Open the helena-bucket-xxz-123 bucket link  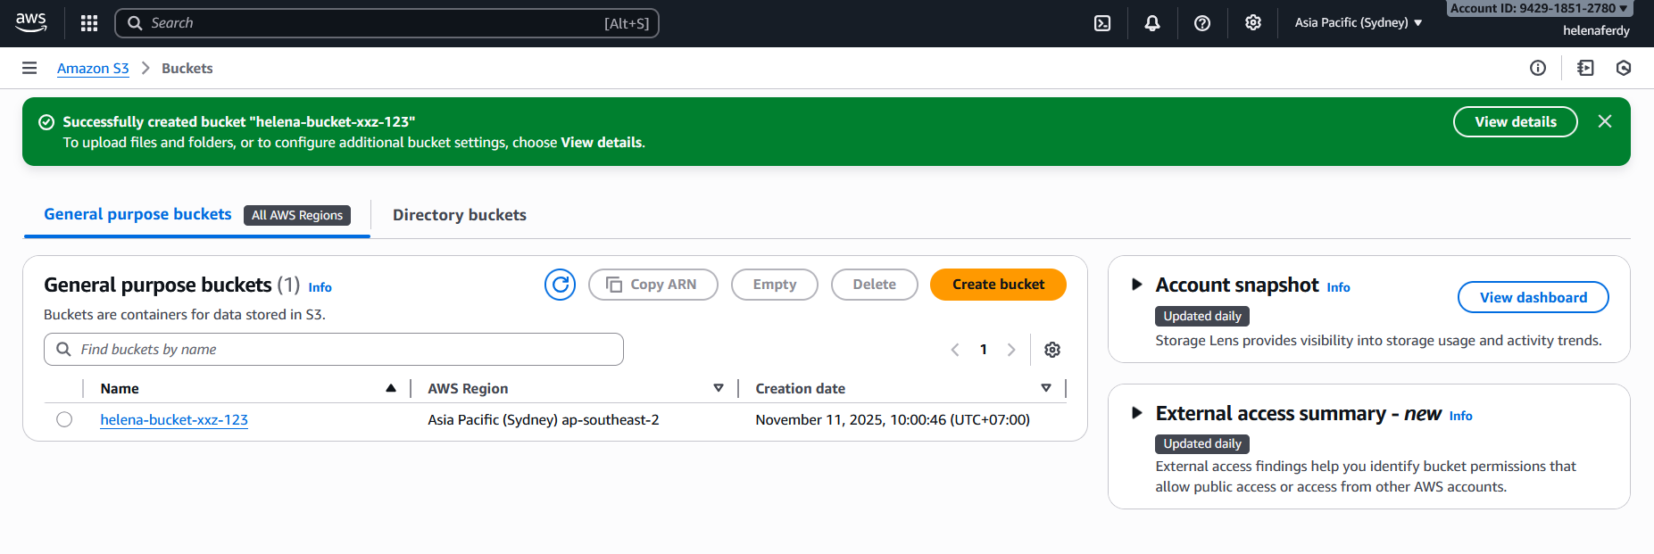pos(174,419)
